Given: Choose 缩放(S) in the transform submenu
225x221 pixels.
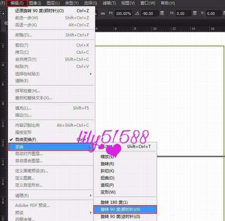Looking at the screenshot, I should pyautogui.click(x=107, y=156).
